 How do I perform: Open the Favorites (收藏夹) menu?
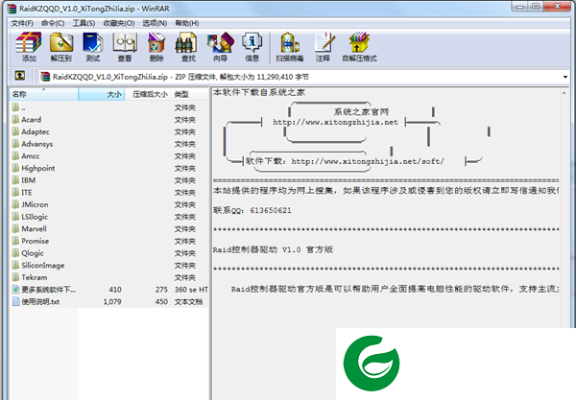[x=119, y=23]
